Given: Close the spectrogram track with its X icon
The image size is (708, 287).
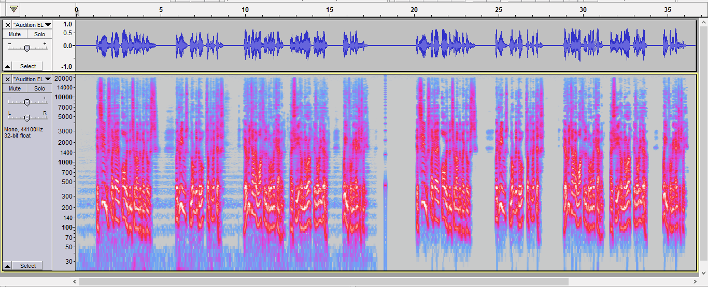Looking at the screenshot, I should (7, 79).
